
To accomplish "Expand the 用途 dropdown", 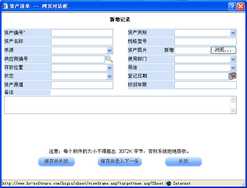I will [233, 68].
